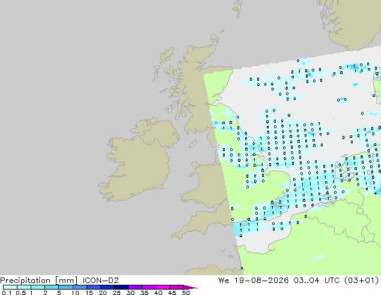Pick the 45–50 mm legend color swatch
The image size is (381, 295).
point(177,287)
